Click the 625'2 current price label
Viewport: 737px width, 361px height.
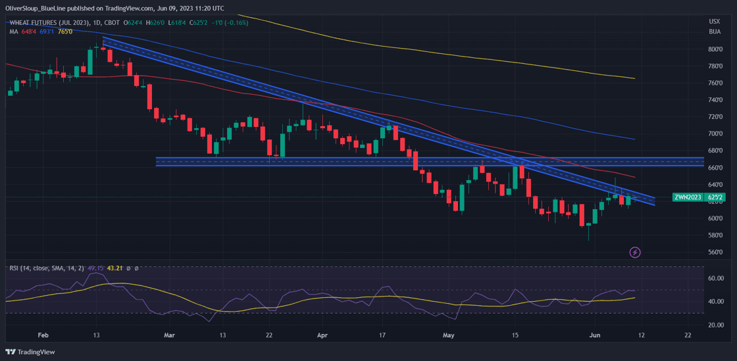click(x=713, y=197)
